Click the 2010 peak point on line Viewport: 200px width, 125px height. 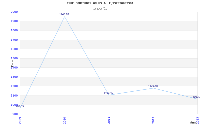(64, 16)
